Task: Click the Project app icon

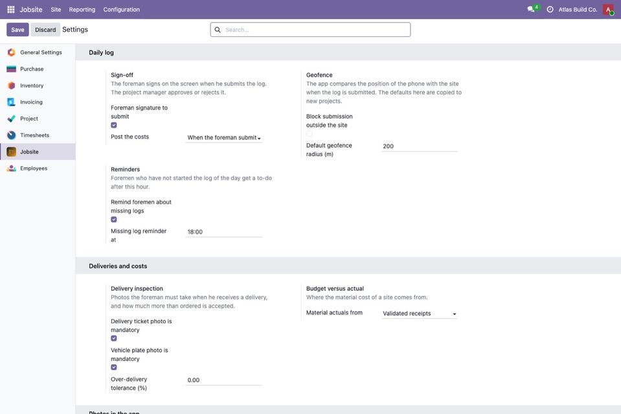Action: click(12, 119)
